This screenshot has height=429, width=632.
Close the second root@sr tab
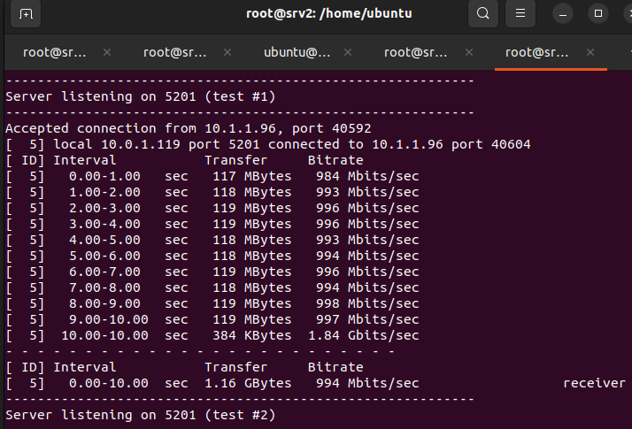pyautogui.click(x=227, y=52)
